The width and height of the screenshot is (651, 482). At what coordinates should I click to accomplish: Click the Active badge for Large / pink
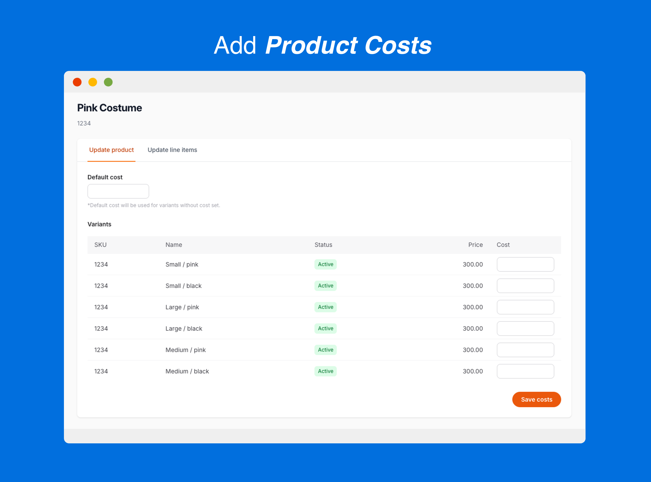click(x=325, y=307)
